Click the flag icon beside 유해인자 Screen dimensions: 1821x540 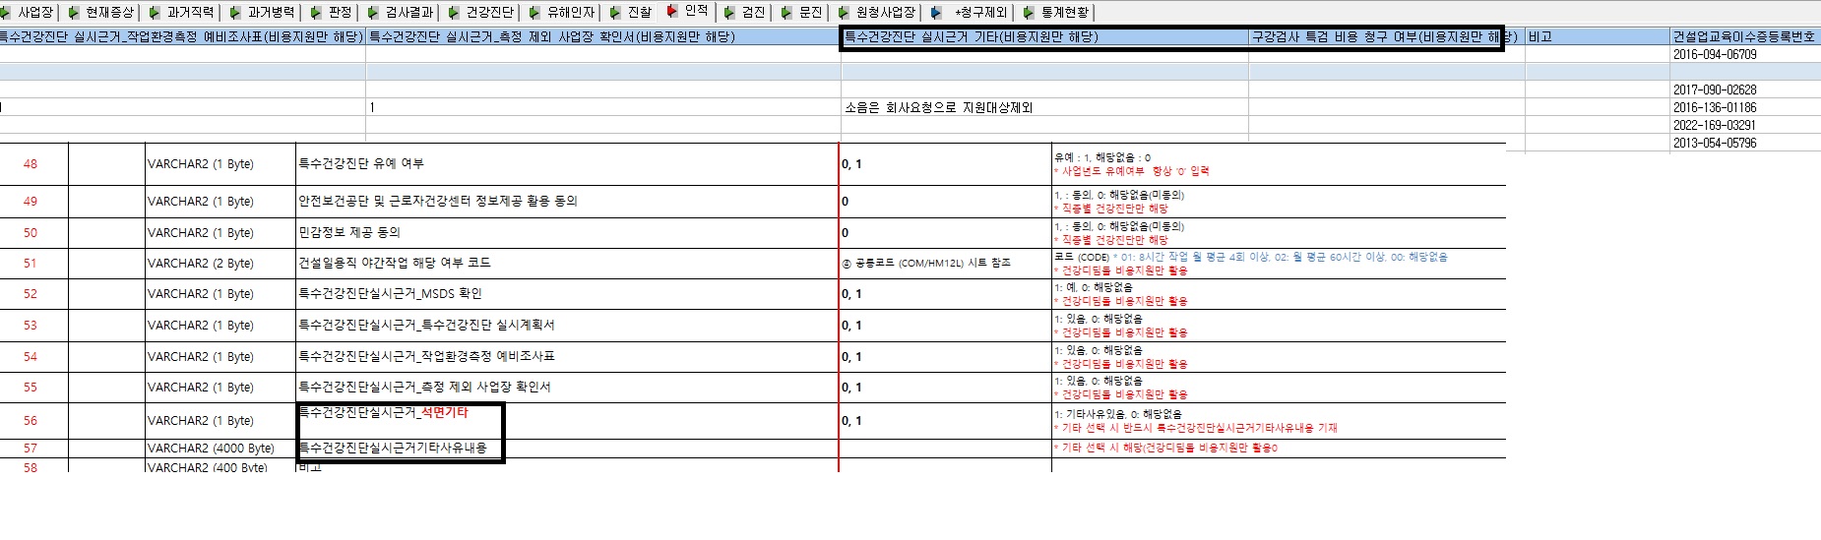click(x=534, y=13)
